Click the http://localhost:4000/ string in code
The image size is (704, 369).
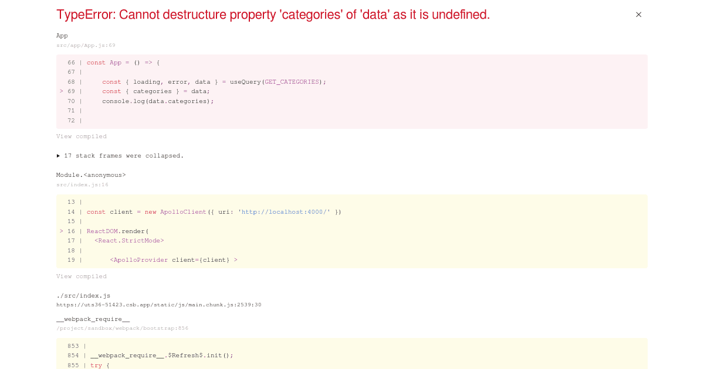tap(286, 212)
